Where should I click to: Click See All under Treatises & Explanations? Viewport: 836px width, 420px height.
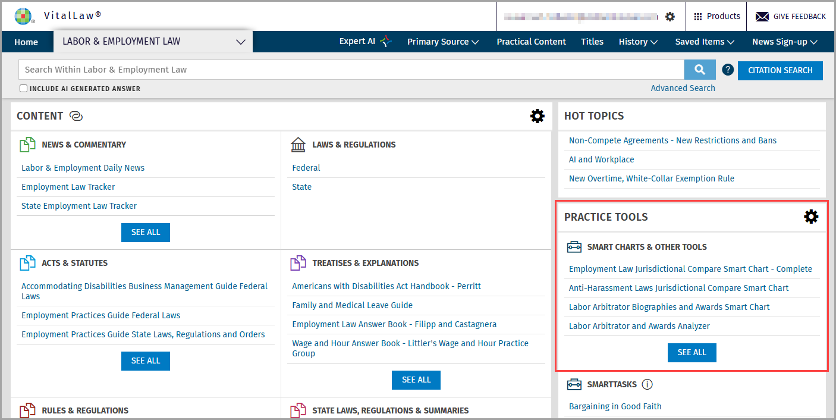pyautogui.click(x=416, y=380)
